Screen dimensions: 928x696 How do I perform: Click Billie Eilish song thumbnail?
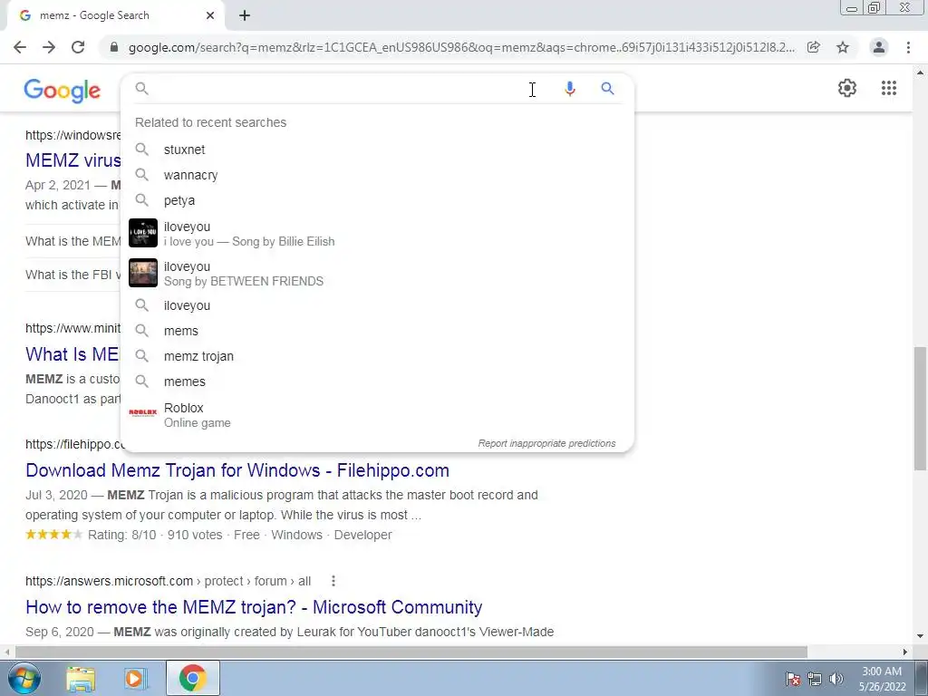coord(143,233)
